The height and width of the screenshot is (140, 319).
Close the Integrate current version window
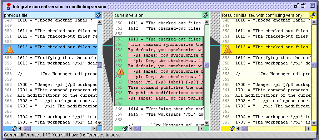312,6
